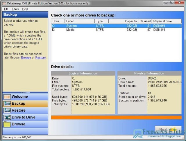Click the Backup drive icon in sidebar

tap(7, 103)
